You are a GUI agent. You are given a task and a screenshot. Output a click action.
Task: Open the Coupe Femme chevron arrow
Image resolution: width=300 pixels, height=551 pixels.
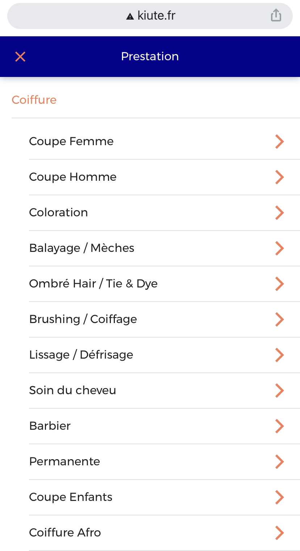click(279, 142)
